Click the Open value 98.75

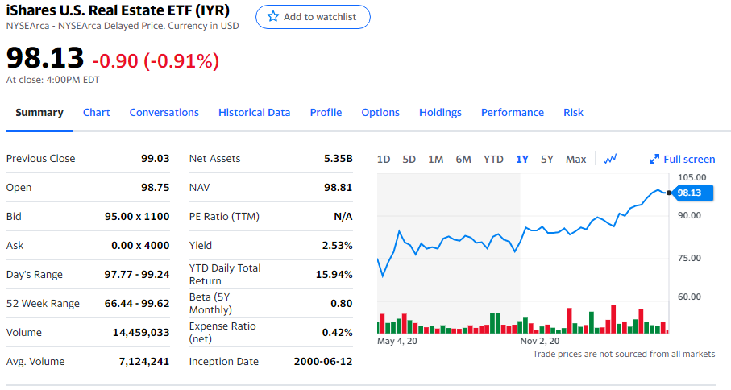click(x=156, y=187)
